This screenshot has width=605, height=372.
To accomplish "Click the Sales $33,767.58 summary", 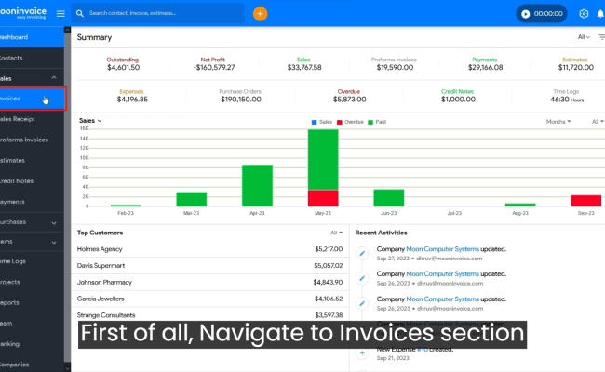I will pyautogui.click(x=304, y=64).
